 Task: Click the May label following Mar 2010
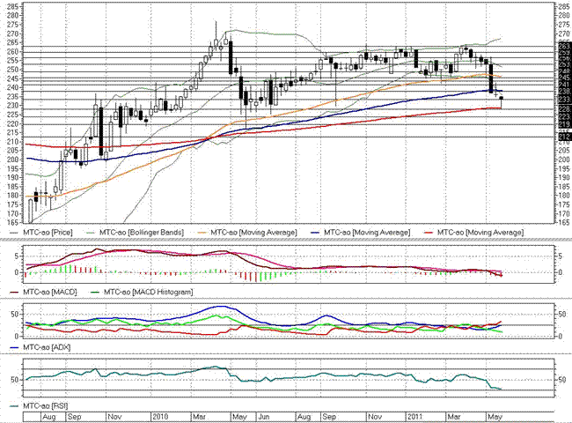(239, 417)
